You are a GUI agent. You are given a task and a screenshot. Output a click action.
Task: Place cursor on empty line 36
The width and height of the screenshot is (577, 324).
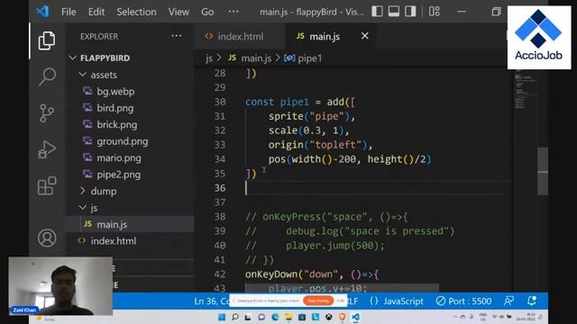[375, 188]
